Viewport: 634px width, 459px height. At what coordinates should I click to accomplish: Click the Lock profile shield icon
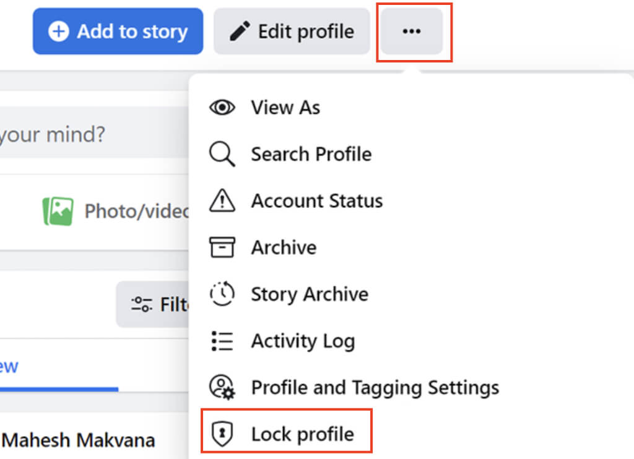(222, 434)
